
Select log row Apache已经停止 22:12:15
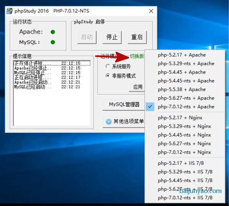[x=52, y=68]
